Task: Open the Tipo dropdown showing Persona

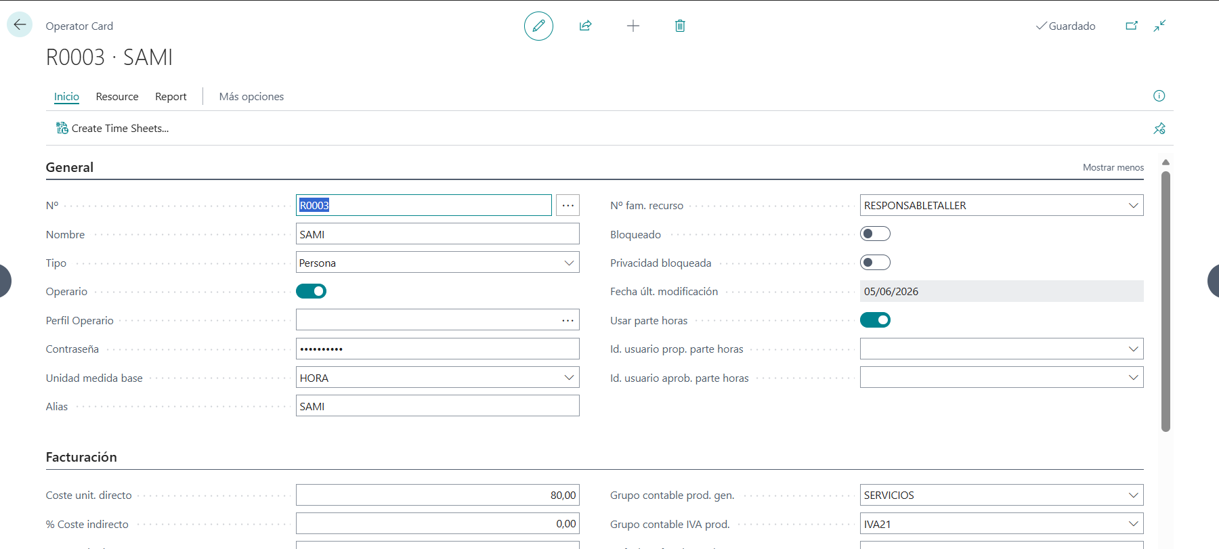Action: pos(437,263)
